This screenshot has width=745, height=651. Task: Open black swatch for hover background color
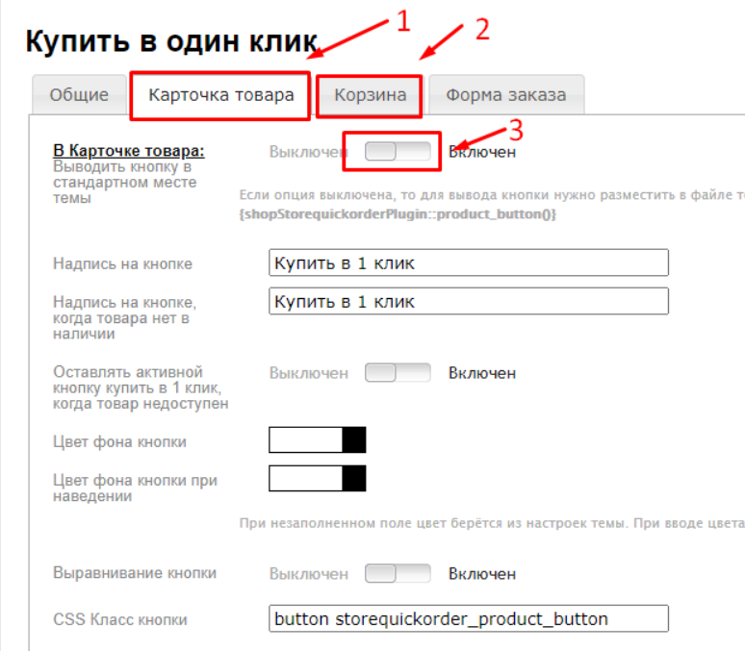click(x=354, y=478)
